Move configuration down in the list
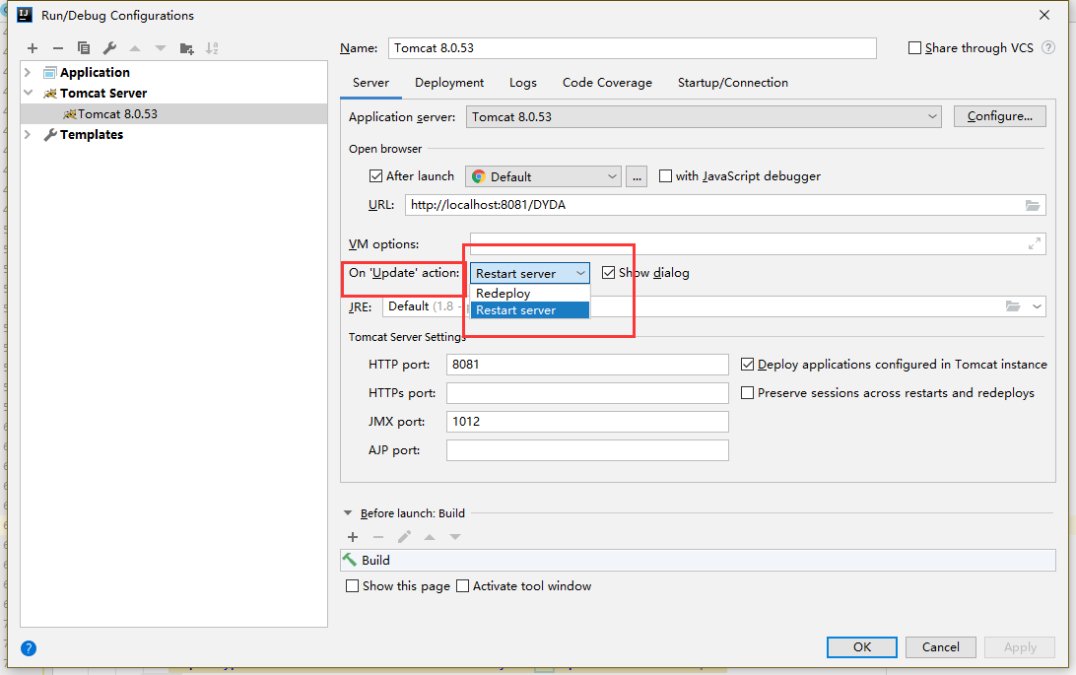This screenshot has height=675, width=1076. pyautogui.click(x=161, y=48)
